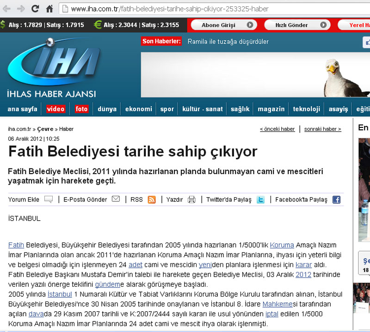Go to önceki haber link
Screen dimensions: 370x332
(x=277, y=129)
